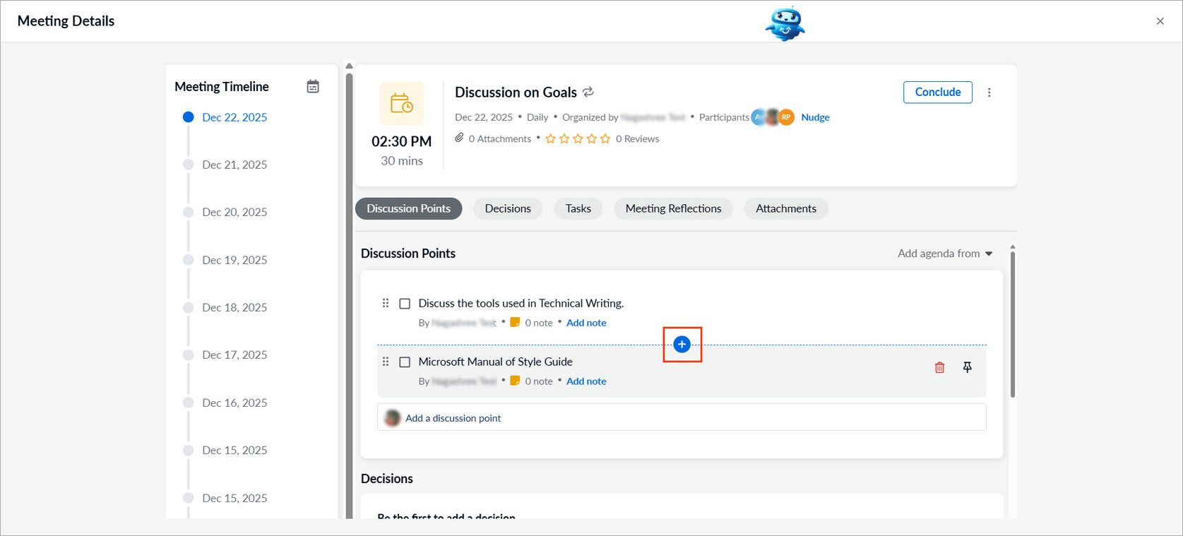Click the recurring meeting icon next to title
The width and height of the screenshot is (1183, 536).
click(x=588, y=92)
